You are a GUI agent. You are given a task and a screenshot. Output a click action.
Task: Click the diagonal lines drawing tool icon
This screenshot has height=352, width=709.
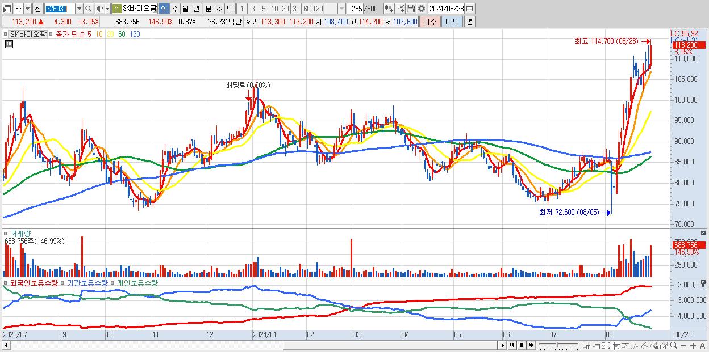point(644,346)
